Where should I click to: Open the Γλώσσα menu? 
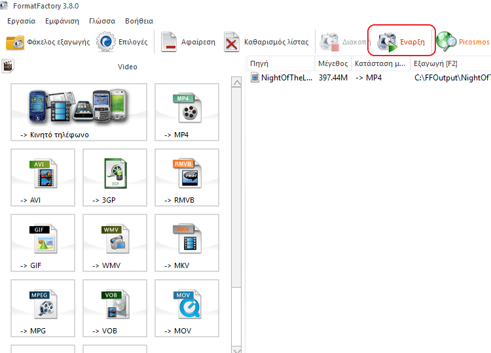[x=102, y=21]
